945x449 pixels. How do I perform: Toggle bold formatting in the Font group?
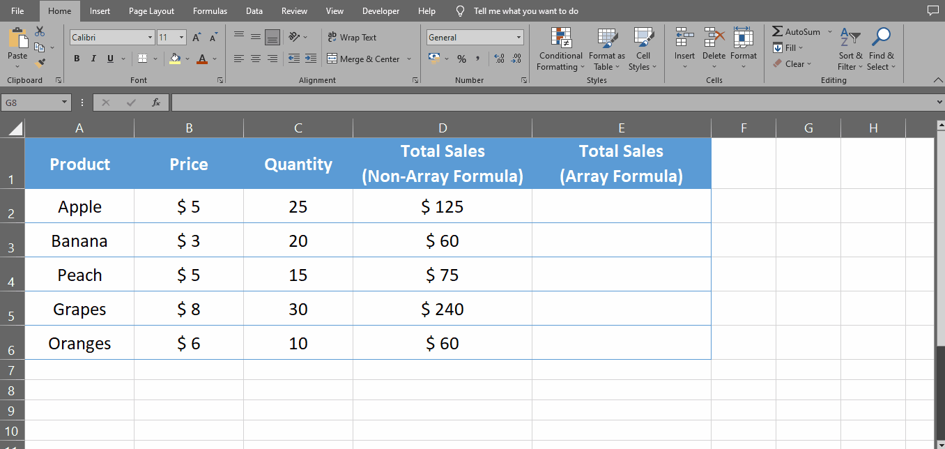point(77,59)
